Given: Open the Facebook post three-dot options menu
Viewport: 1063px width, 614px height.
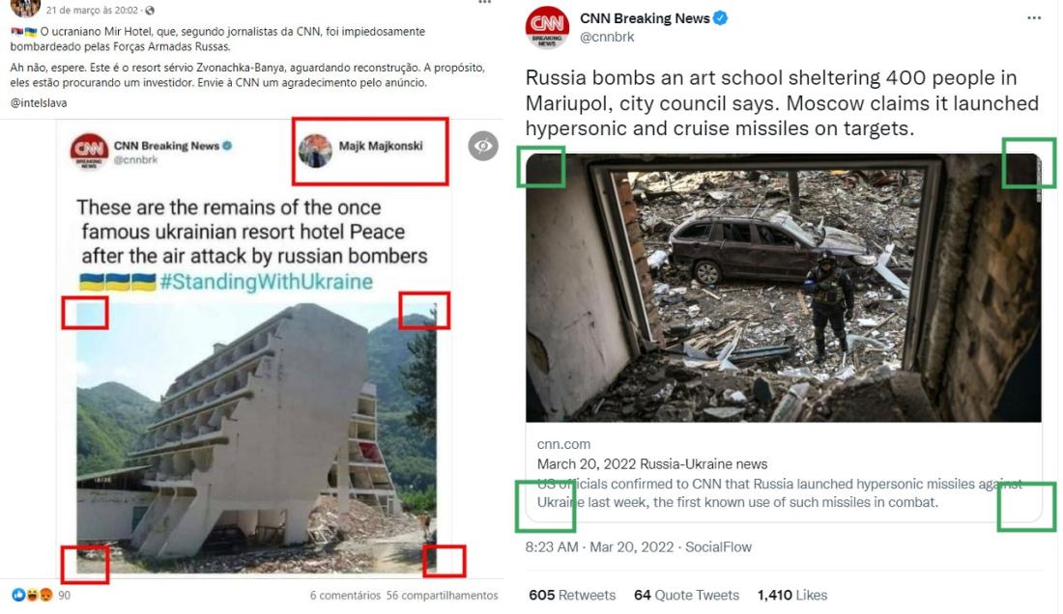Looking at the screenshot, I should [484, 3].
